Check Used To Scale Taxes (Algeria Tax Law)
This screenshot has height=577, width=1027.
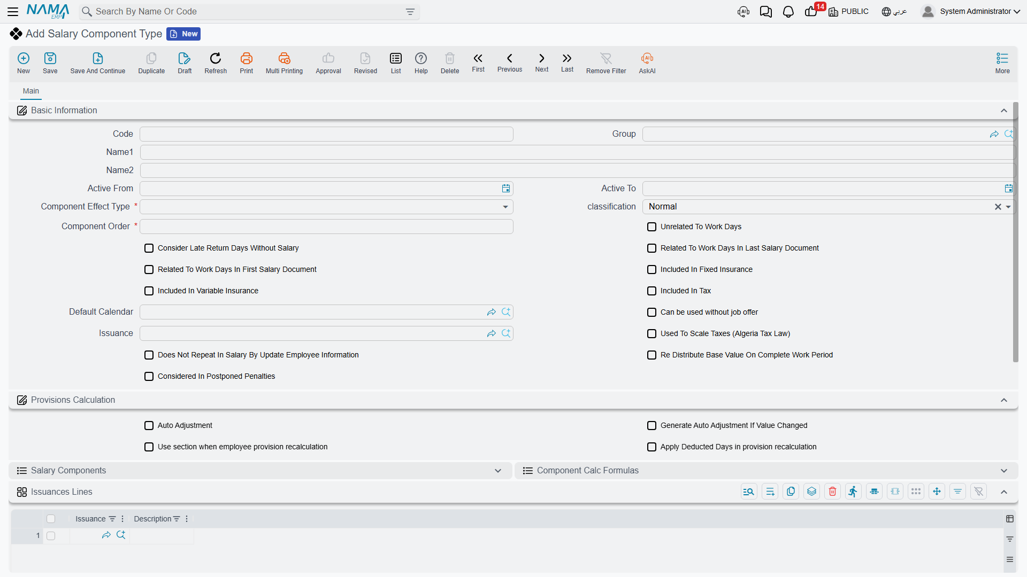[652, 333]
